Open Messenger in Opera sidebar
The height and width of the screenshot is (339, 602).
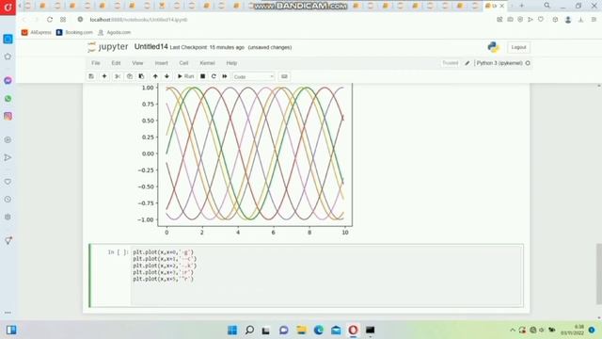pos(8,80)
